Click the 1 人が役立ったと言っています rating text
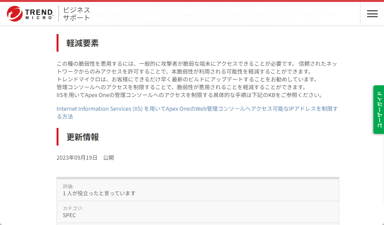 click(x=99, y=193)
